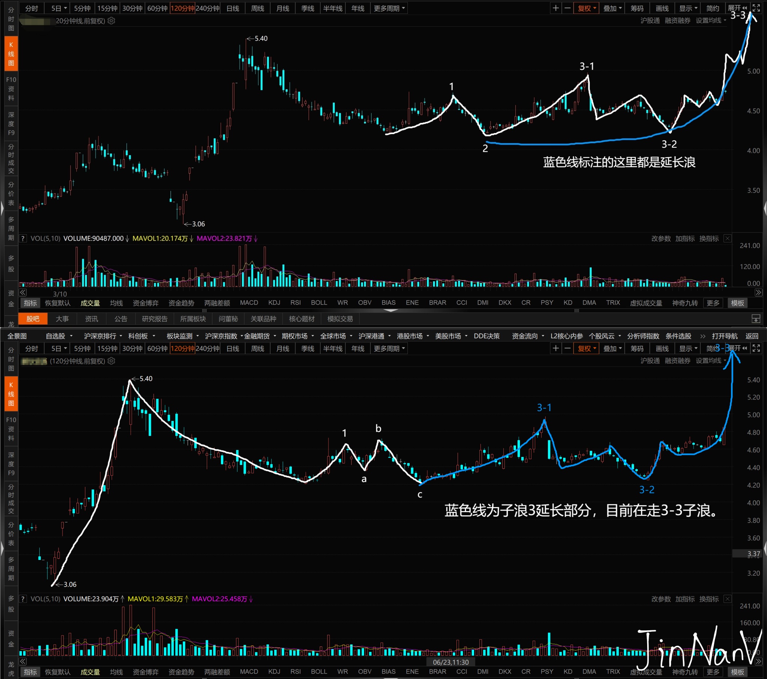The width and height of the screenshot is (767, 679).
Task: Select MACD indicator under upper chart
Action: [x=249, y=303]
